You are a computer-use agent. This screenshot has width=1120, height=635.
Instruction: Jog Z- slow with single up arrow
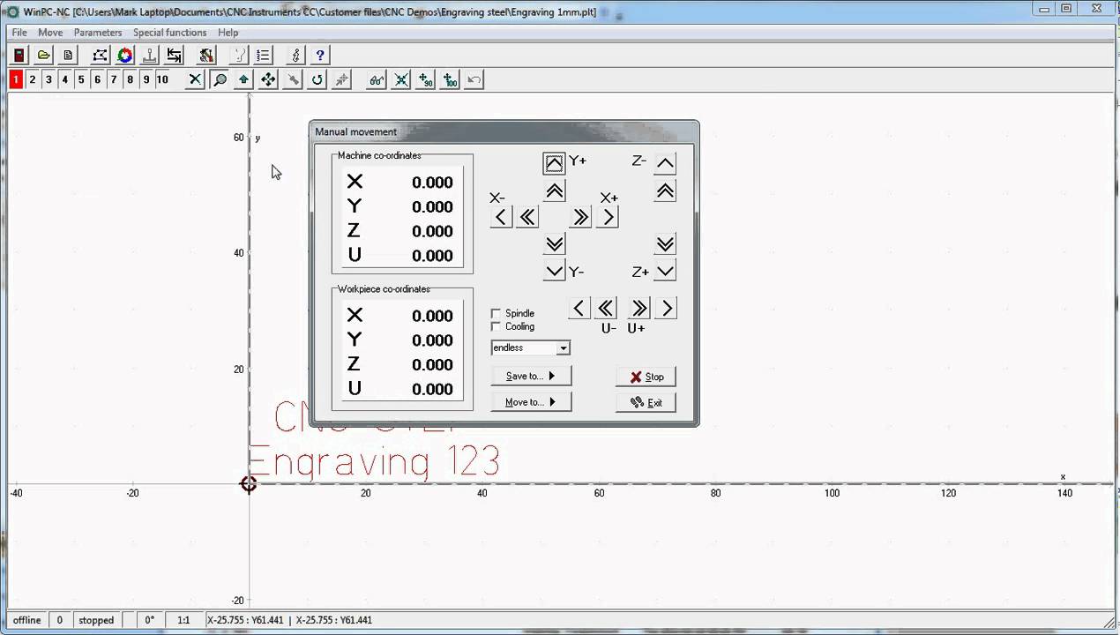click(665, 163)
